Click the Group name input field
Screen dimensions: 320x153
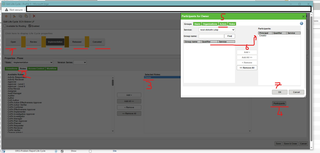[211, 36]
